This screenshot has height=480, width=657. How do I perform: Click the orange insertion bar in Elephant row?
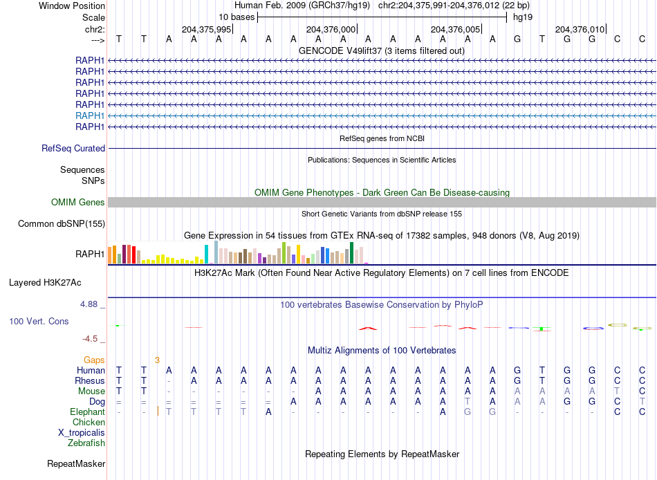tap(158, 411)
